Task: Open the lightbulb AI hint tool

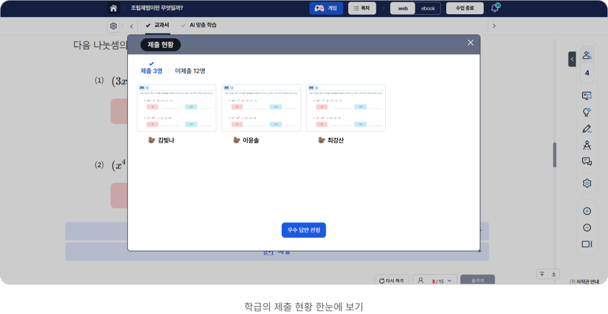Action: point(586,112)
